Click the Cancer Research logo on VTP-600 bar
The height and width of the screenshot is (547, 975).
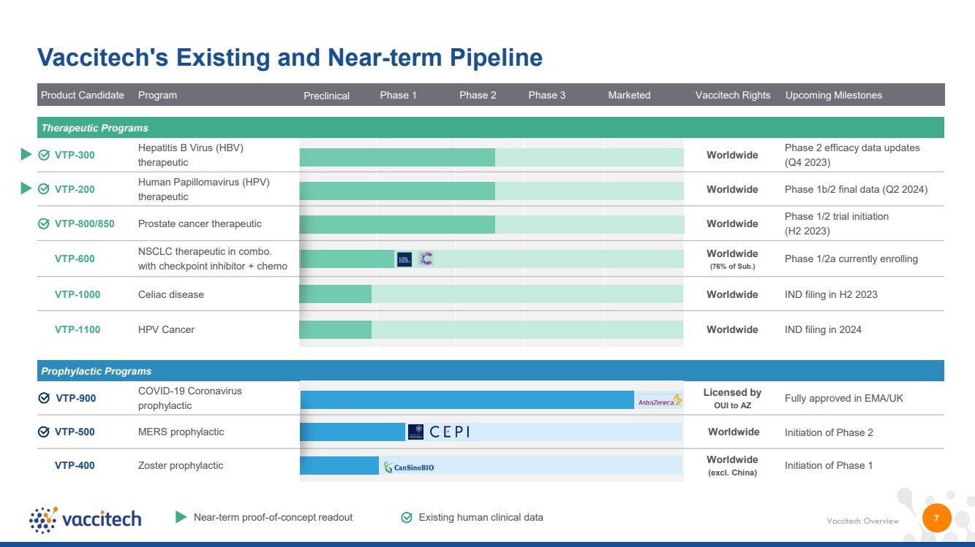(426, 259)
